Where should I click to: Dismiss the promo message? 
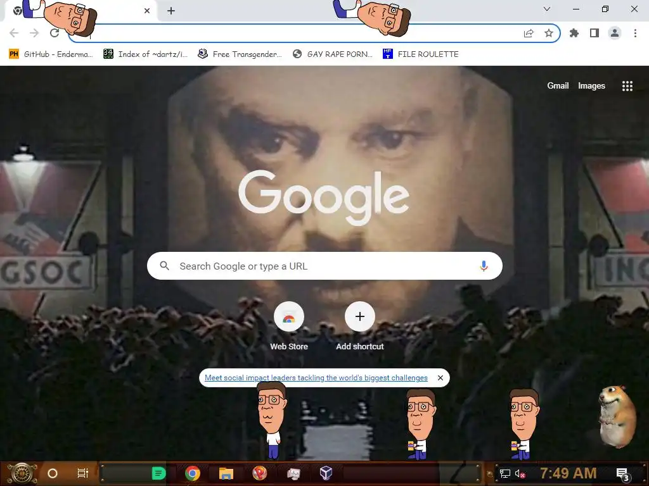pos(440,378)
